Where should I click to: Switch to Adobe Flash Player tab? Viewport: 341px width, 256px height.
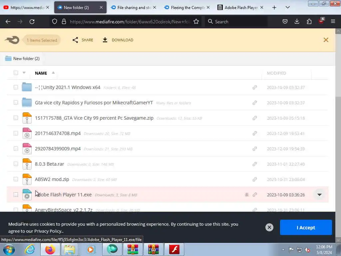click(x=241, y=7)
